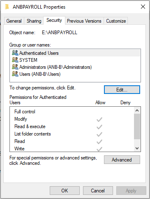Click the permissions list scroll down arrow
This screenshot has width=150, height=199.
tap(137, 148)
